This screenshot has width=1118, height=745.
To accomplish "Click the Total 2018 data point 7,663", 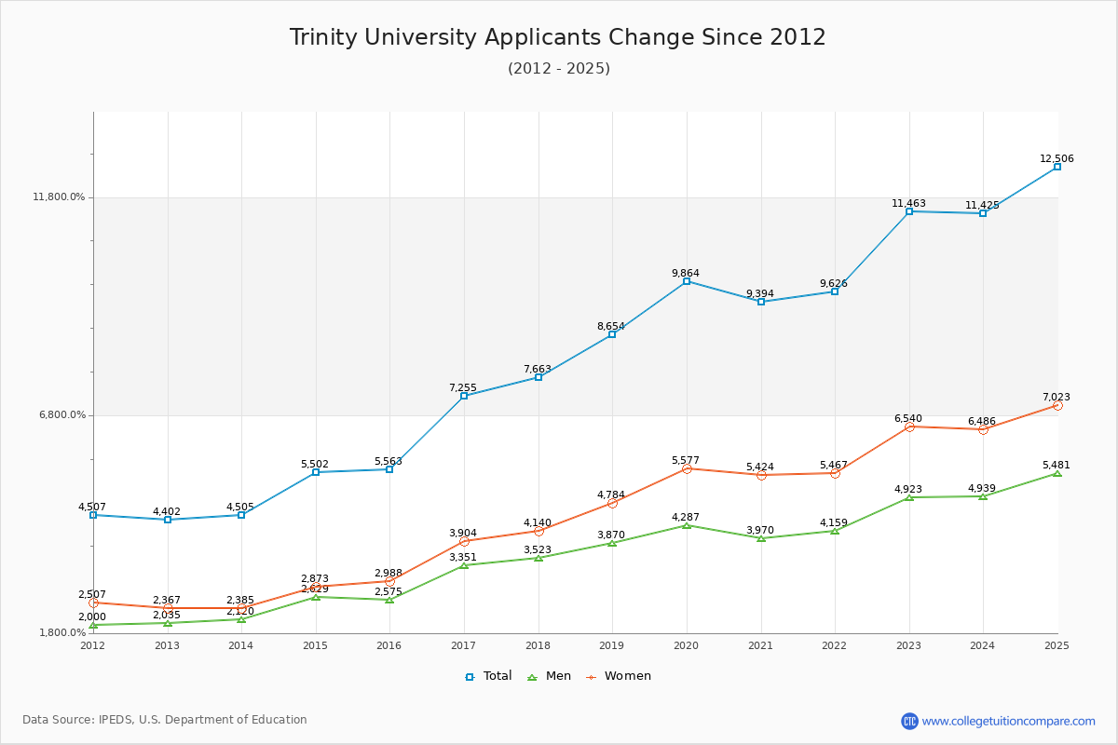I will pos(539,377).
